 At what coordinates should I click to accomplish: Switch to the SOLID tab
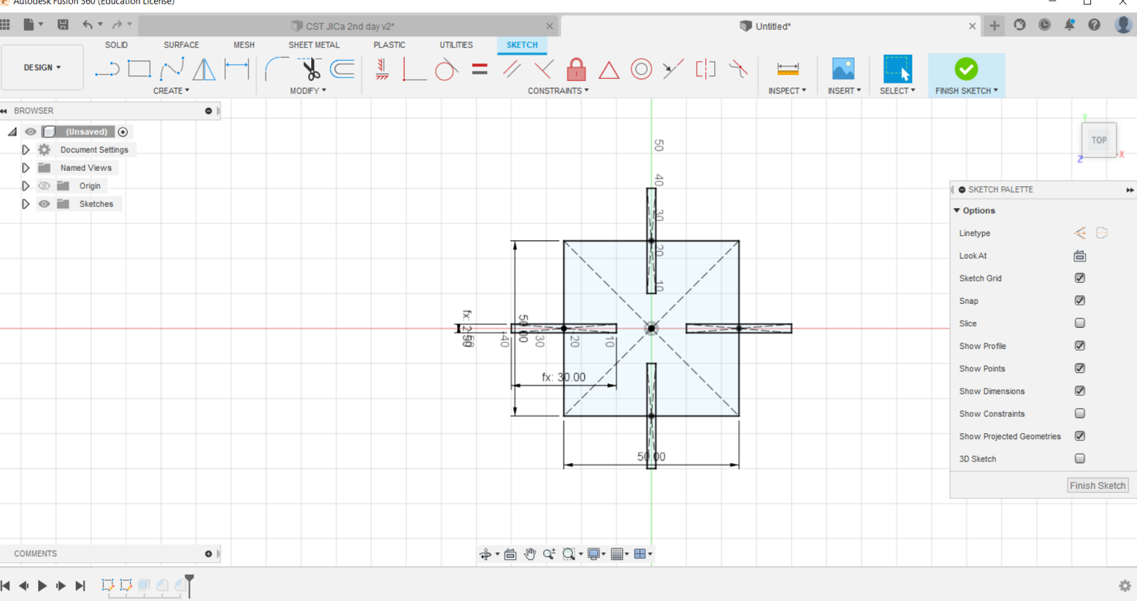(116, 45)
